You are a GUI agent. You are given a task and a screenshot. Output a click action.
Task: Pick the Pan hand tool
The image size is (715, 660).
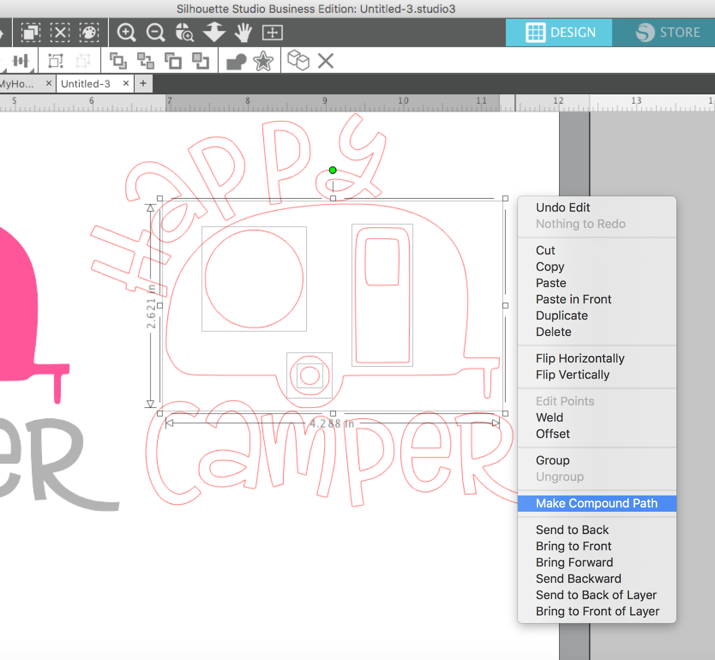(243, 33)
